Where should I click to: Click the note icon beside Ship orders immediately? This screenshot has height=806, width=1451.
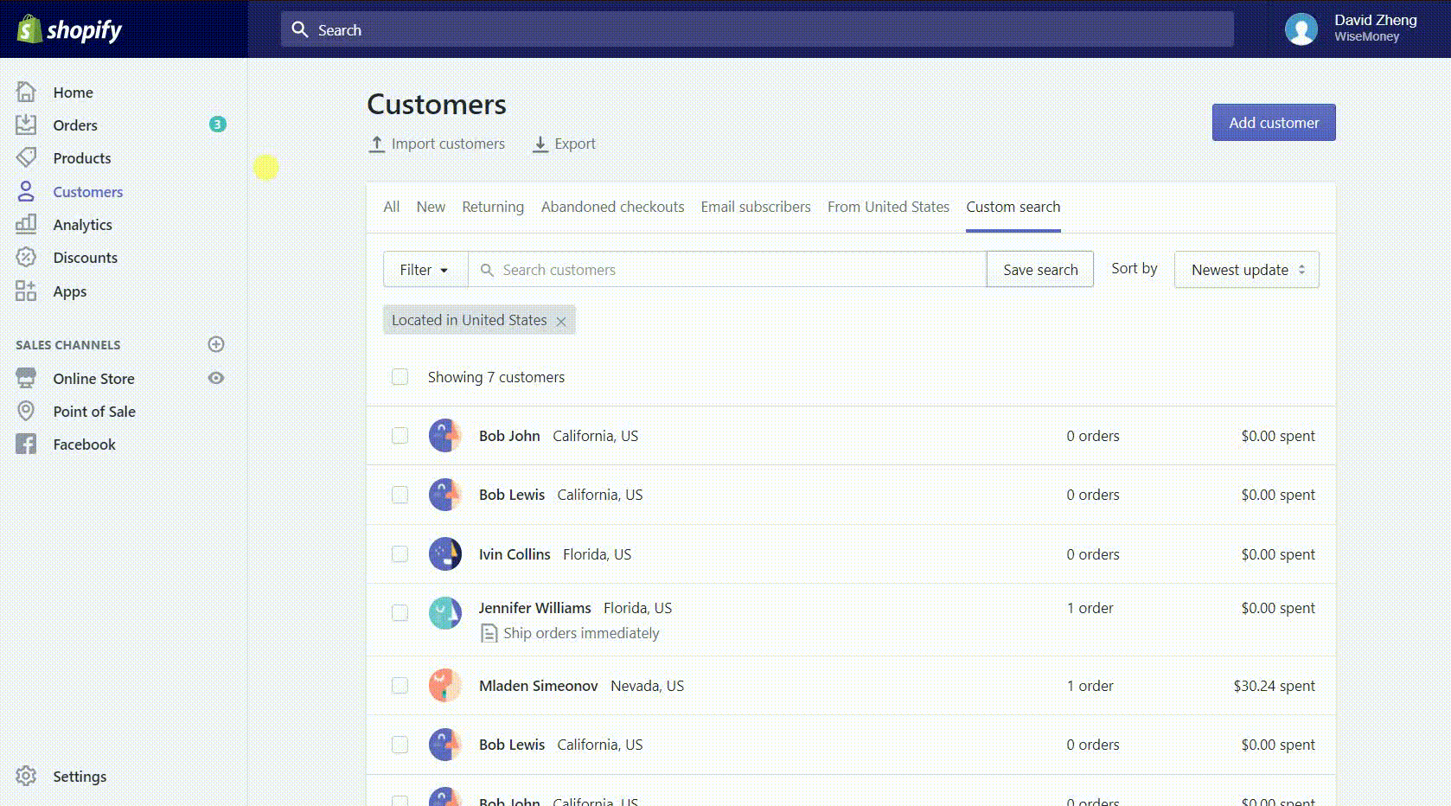(489, 633)
